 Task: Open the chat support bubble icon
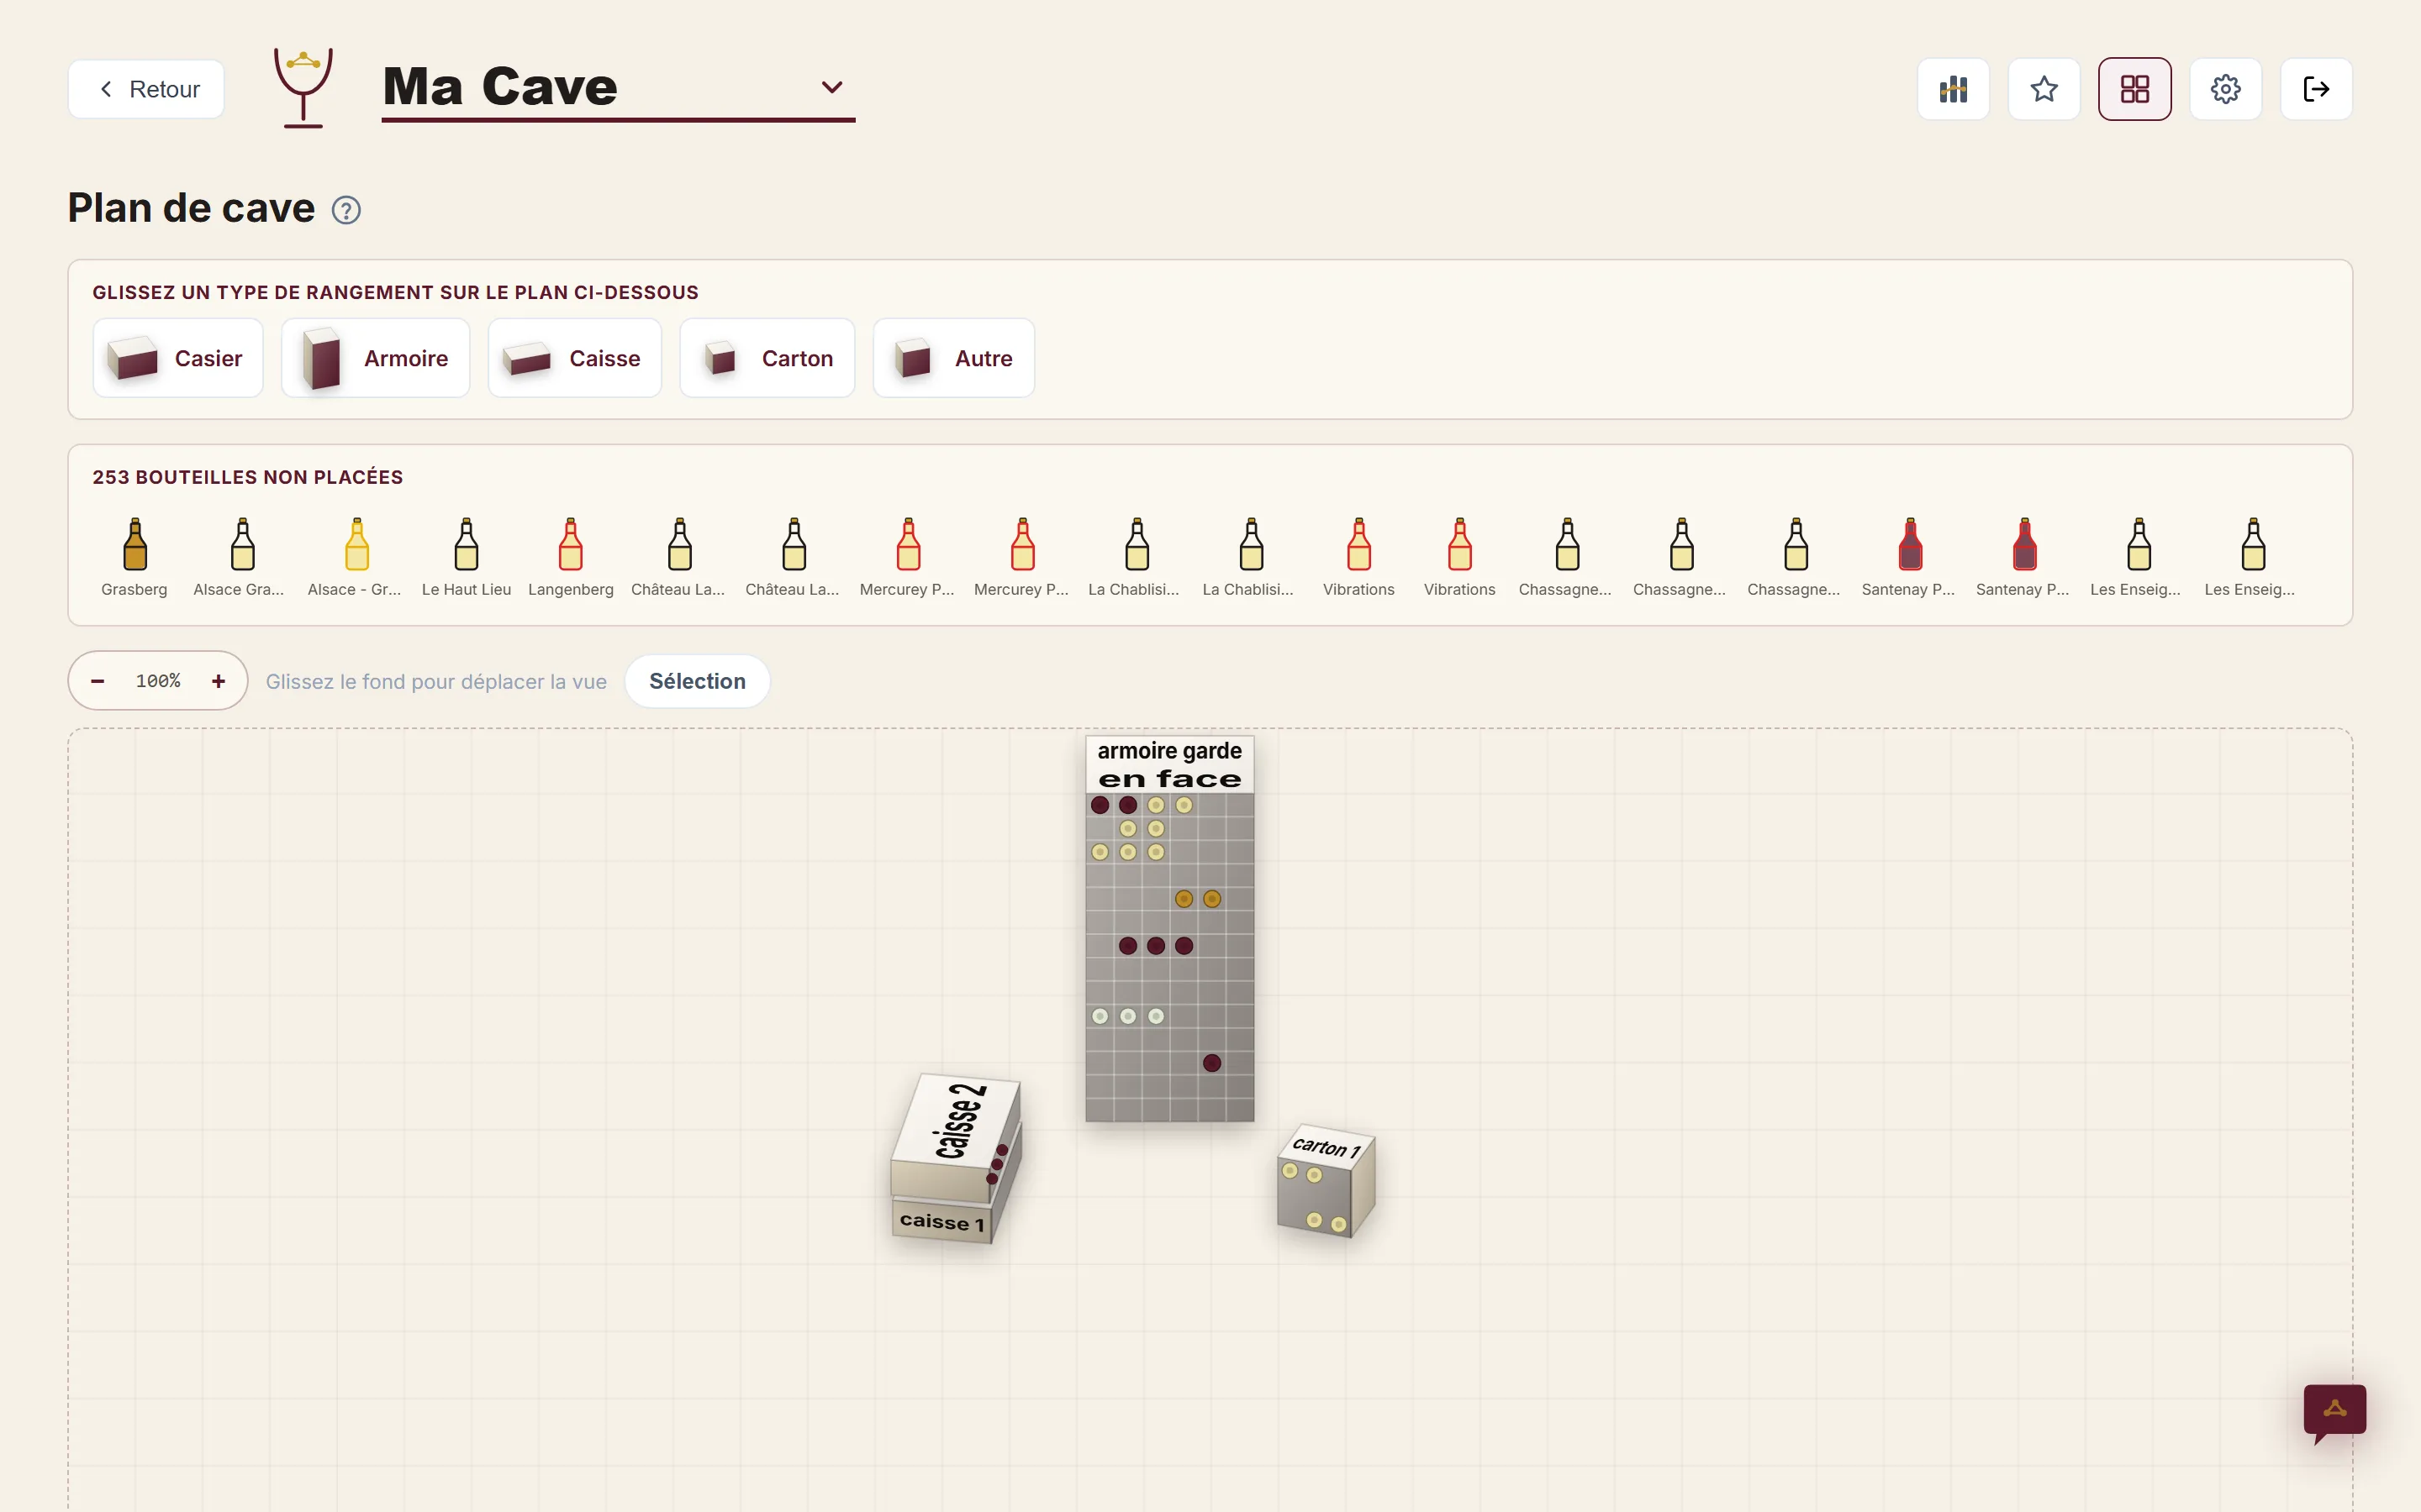point(2335,1412)
